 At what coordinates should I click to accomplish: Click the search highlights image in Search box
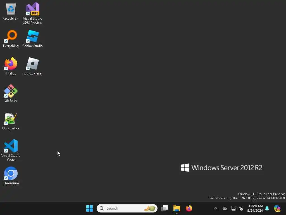(x=150, y=208)
